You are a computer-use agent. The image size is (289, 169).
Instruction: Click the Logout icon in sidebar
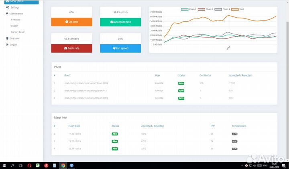[x=7, y=45]
